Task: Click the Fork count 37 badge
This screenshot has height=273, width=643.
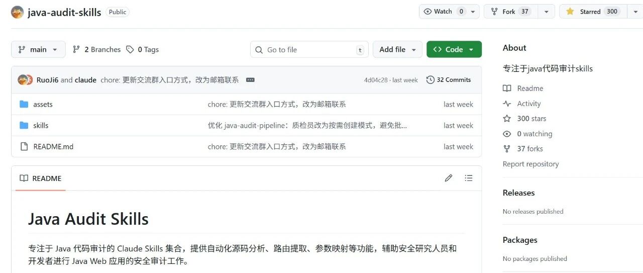Action: click(x=525, y=12)
